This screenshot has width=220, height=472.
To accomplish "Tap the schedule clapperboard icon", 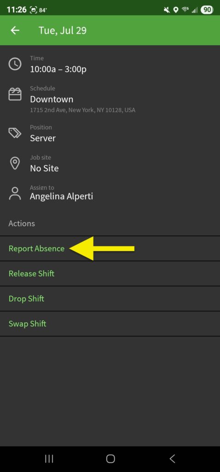I will [x=15, y=94].
